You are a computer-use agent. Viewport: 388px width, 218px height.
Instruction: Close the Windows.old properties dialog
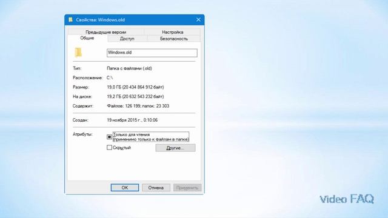(x=198, y=20)
